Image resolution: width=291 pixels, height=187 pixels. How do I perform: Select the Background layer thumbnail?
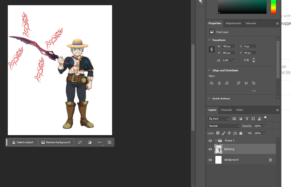pos(218,160)
